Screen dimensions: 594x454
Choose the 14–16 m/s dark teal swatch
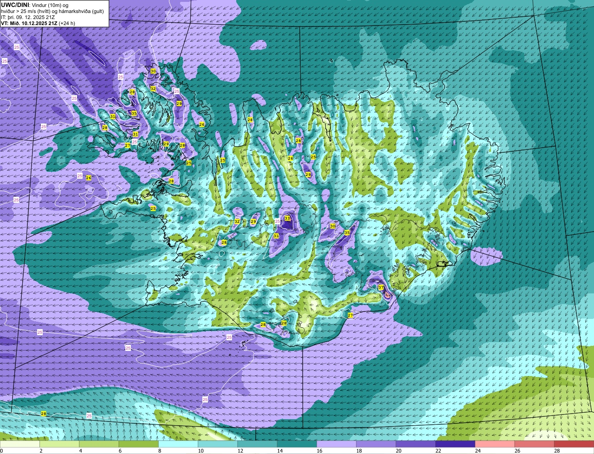(x=297, y=444)
